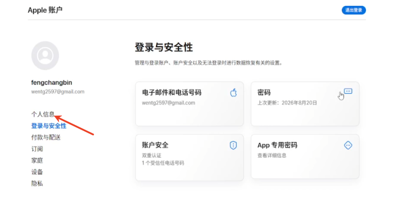397x219 pixels.
Task: Click the password dots icon in 密码 card
Action: point(348,91)
